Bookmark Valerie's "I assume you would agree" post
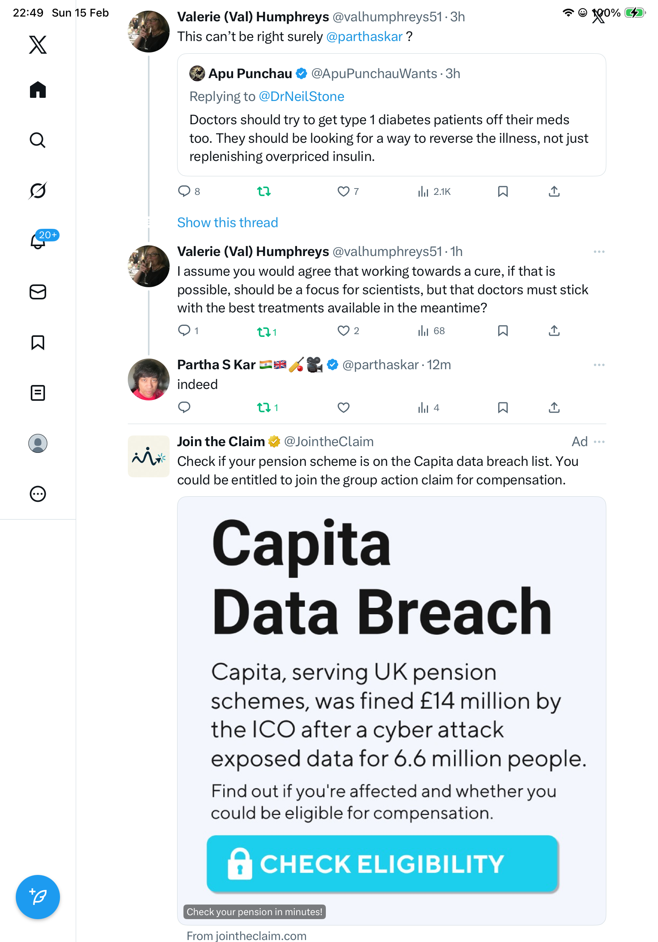Viewport: 658px width, 942px height. click(503, 331)
